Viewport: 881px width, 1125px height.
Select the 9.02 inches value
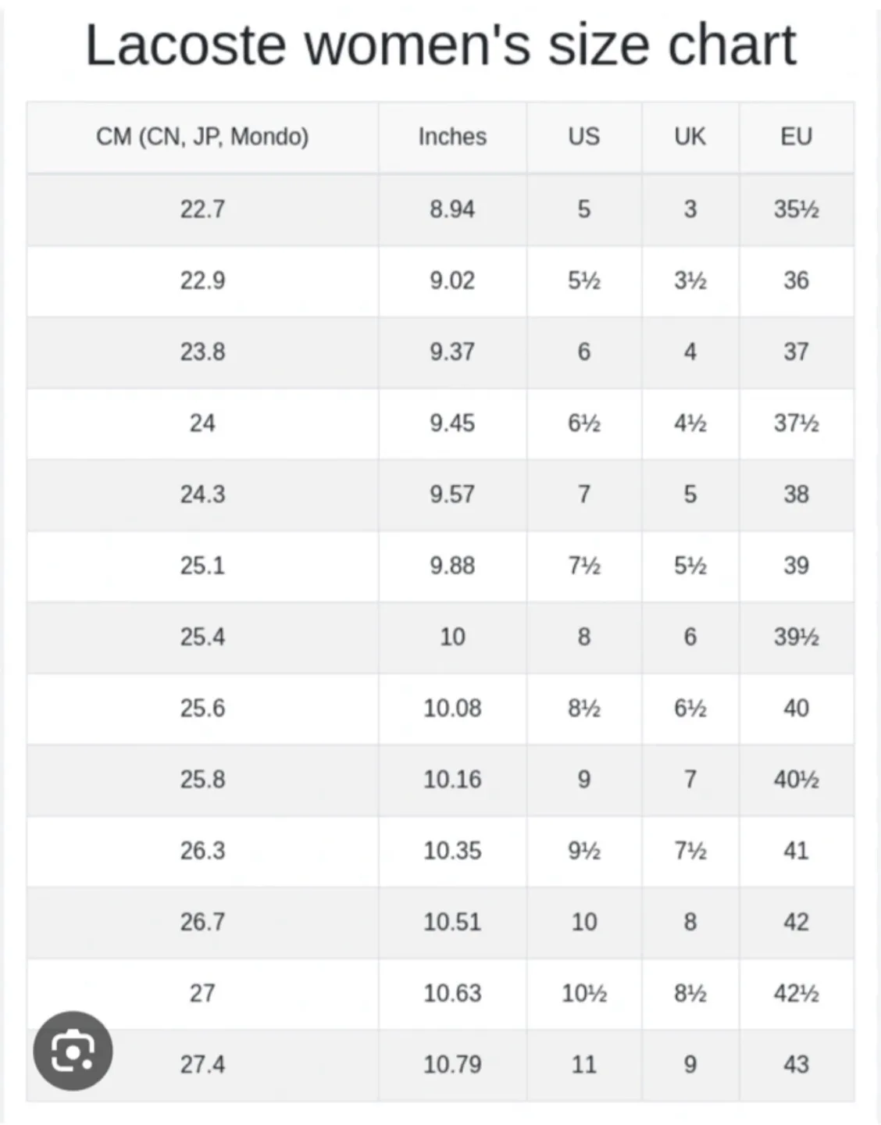click(x=452, y=280)
